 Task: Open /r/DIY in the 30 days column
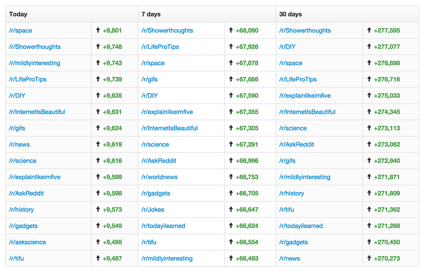click(287, 47)
